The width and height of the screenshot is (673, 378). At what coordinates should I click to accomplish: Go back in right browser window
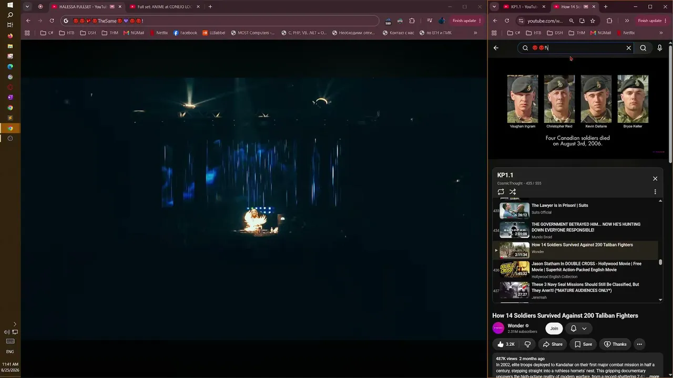pyautogui.click(x=495, y=21)
